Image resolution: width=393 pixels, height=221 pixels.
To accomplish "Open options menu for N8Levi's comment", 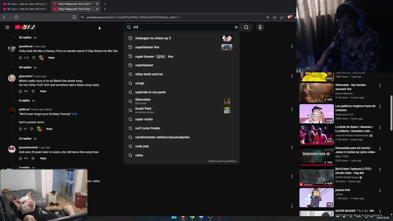I will (292, 109).
